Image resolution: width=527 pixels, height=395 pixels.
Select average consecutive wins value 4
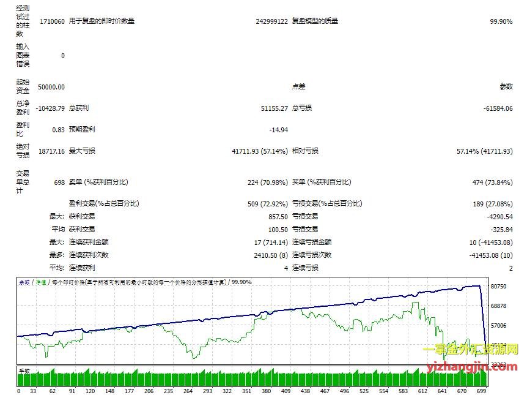coord(286,268)
